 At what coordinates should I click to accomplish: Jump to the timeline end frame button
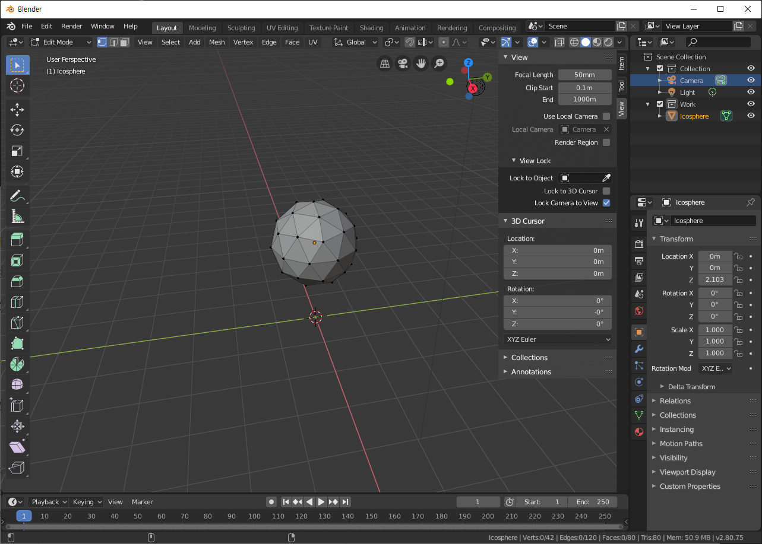pos(345,502)
